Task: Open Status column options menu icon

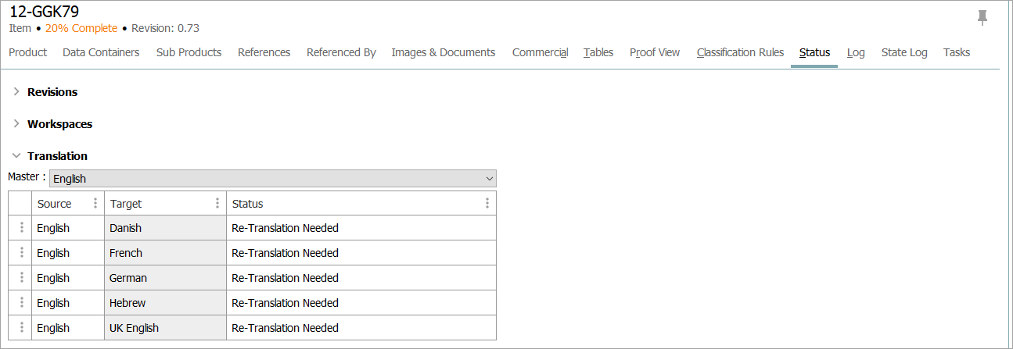Action: (x=487, y=204)
